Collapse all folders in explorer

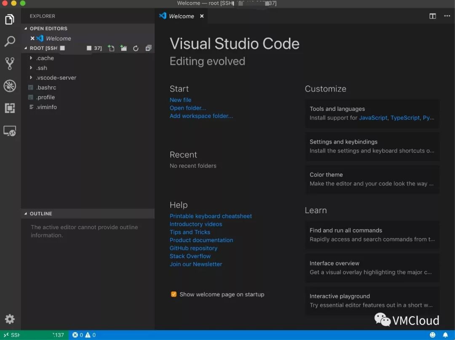[148, 48]
